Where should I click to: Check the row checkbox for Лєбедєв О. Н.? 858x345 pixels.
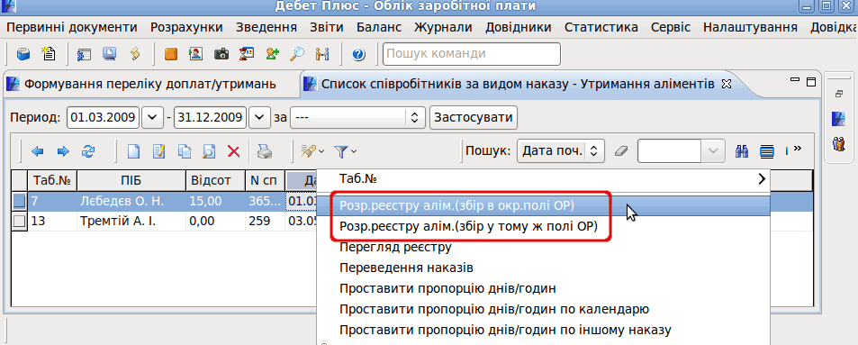click(19, 202)
